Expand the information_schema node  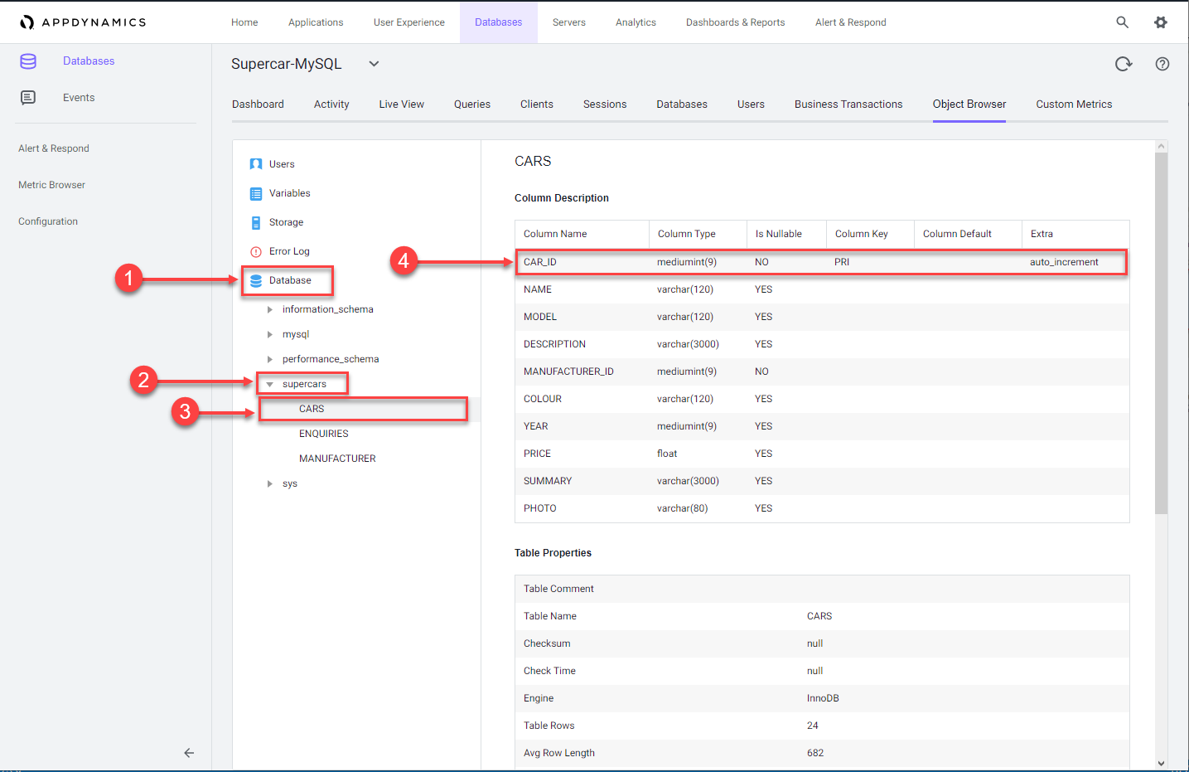(269, 309)
